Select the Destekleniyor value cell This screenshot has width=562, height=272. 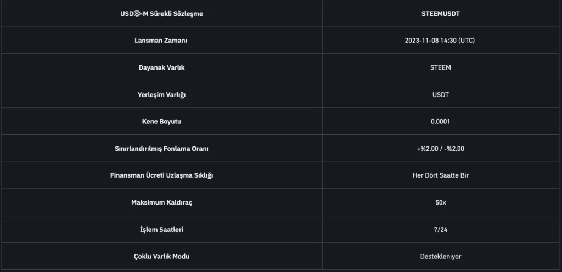click(x=440, y=256)
